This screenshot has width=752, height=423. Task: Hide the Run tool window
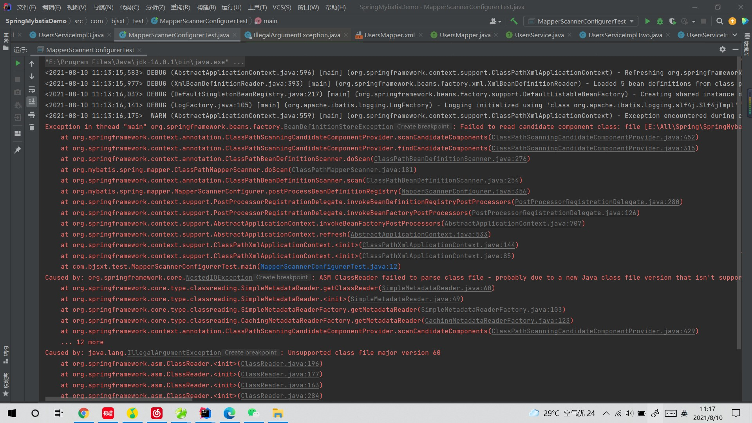[736, 49]
